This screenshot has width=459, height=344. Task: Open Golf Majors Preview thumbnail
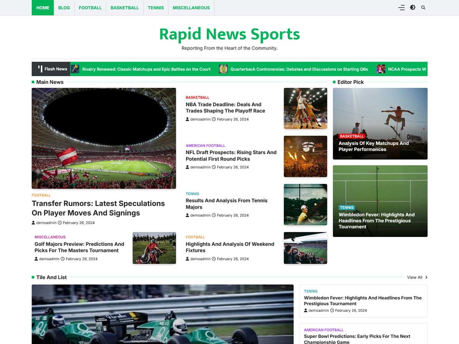click(154, 248)
